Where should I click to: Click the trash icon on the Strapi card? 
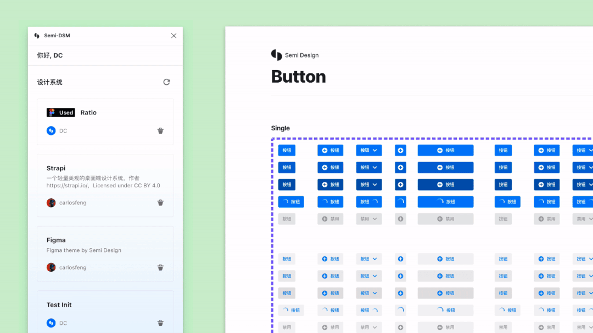click(x=160, y=203)
